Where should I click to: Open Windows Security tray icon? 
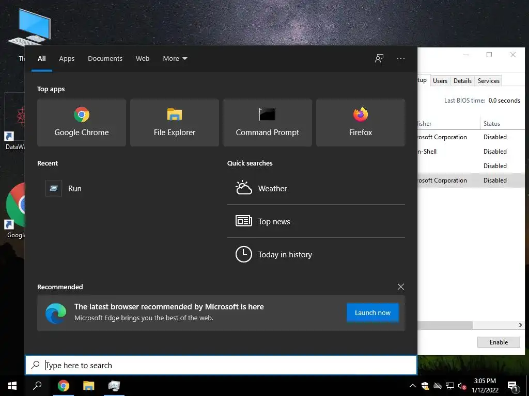click(425, 386)
